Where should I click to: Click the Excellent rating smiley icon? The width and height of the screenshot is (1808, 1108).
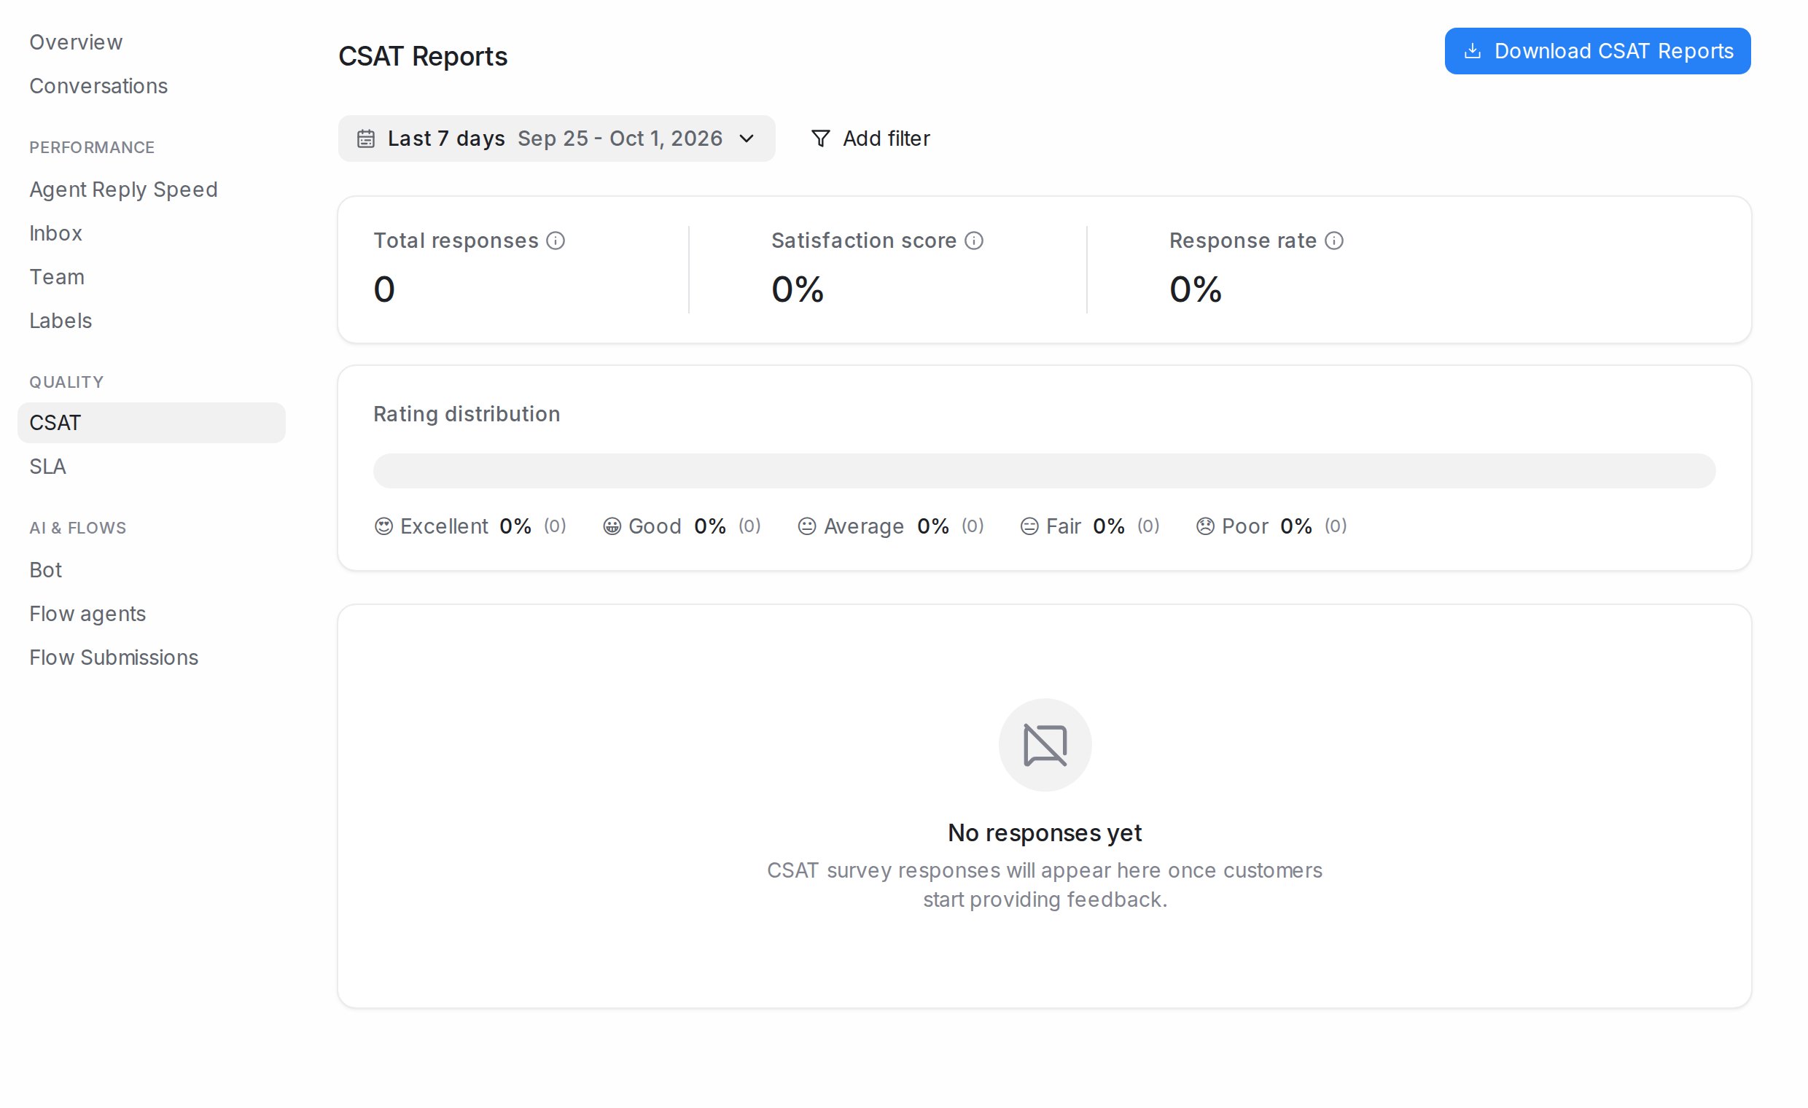383,526
